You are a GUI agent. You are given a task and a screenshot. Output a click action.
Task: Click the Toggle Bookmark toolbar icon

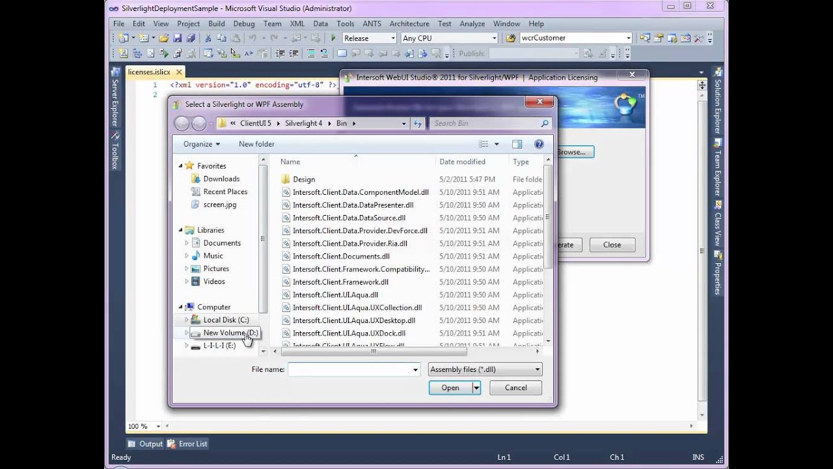[x=342, y=53]
